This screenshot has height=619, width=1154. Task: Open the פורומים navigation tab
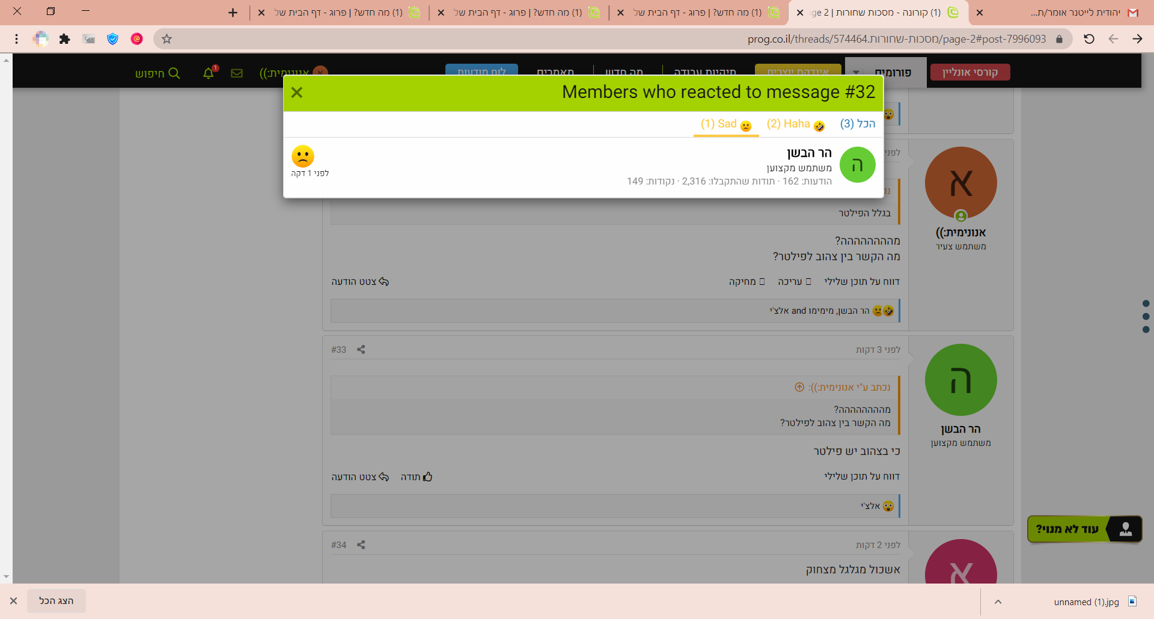[893, 73]
